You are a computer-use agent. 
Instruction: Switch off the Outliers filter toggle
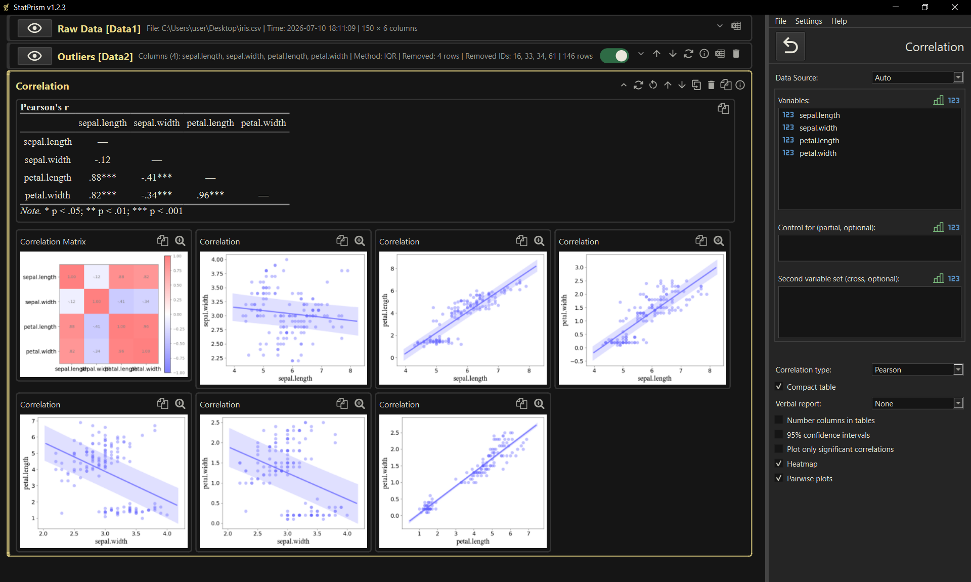click(614, 56)
